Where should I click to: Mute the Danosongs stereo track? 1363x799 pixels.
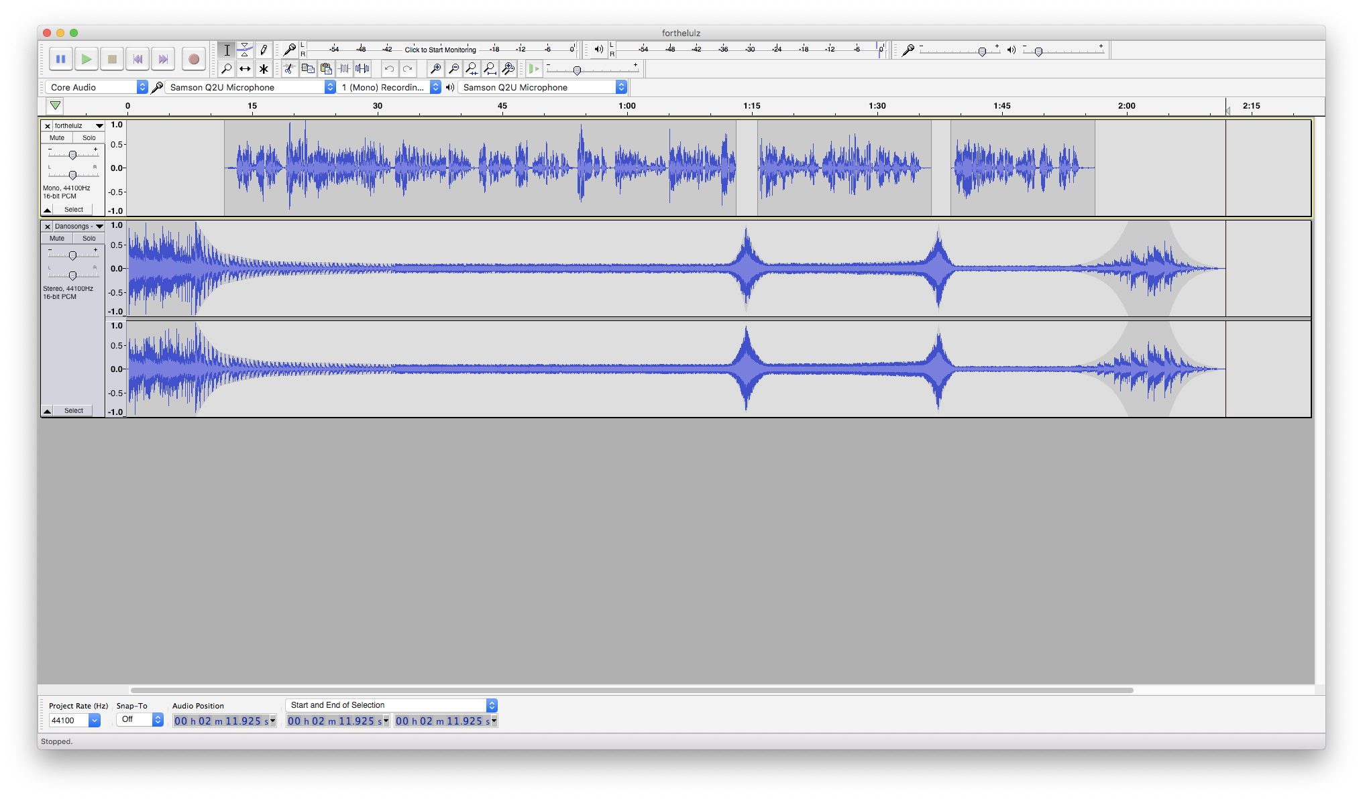(x=57, y=238)
